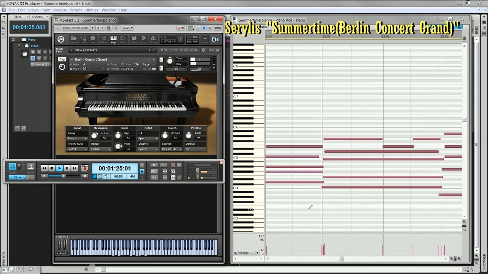Click the 4/4 meter display

[132, 177]
